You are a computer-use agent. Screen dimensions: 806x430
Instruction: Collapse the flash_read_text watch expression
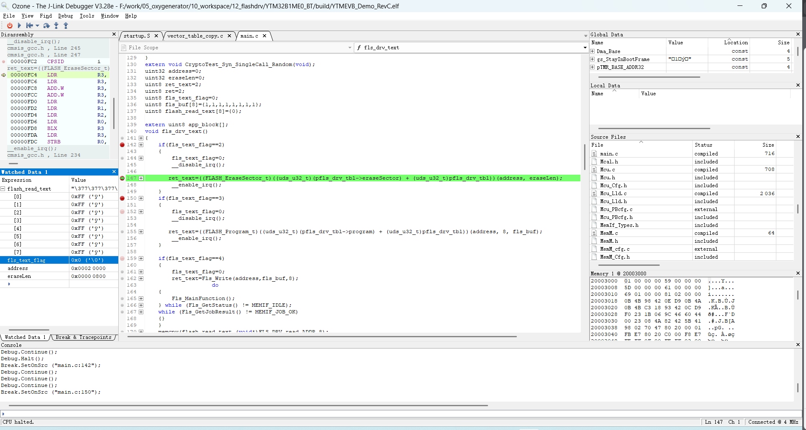tap(3, 189)
